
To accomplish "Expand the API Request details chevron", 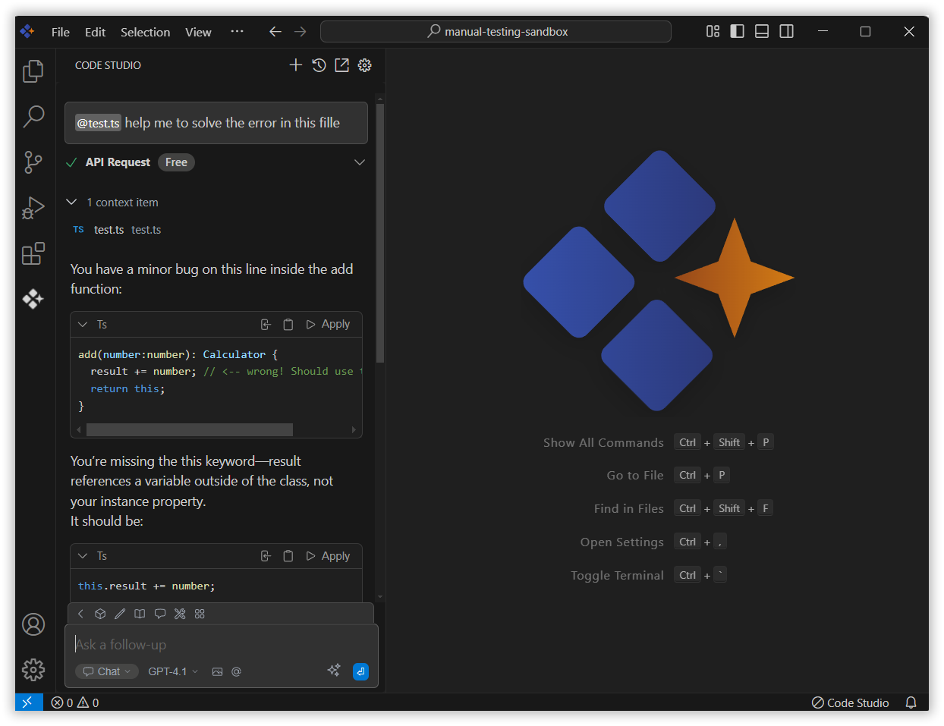I will click(360, 162).
